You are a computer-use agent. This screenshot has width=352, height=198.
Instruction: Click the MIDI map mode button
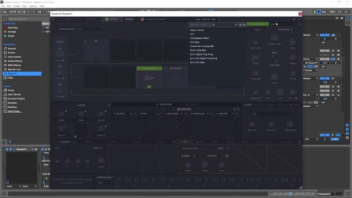click(332, 12)
